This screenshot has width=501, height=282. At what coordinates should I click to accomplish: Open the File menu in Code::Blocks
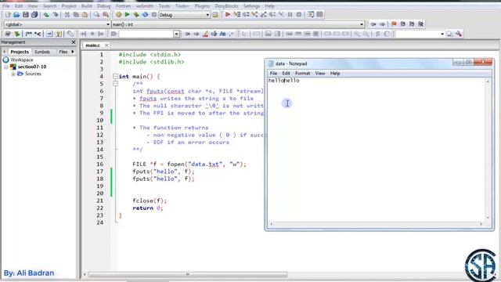[x=6, y=6]
